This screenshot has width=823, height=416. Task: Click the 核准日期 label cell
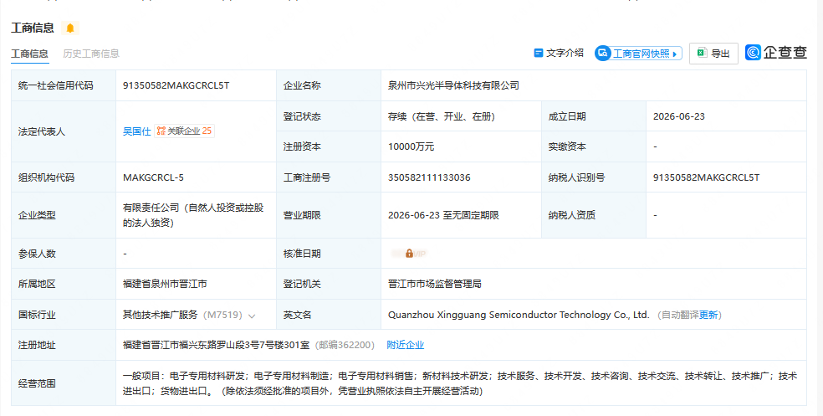pos(329,254)
